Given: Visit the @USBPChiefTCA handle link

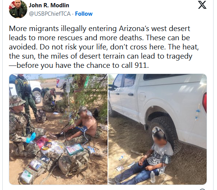Looking at the screenshot, I should click(x=50, y=14).
